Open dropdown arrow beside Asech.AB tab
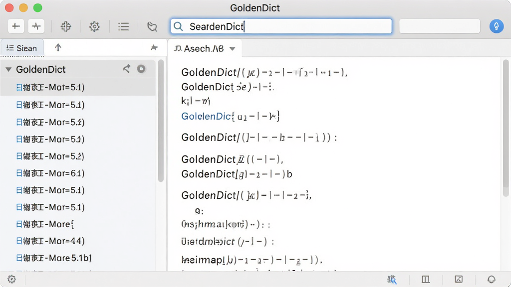 point(233,49)
